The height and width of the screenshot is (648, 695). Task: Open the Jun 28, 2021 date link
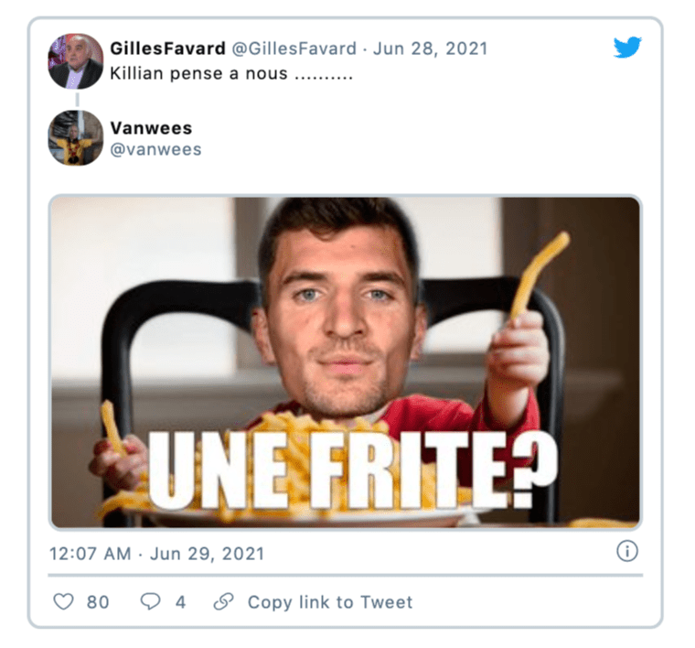click(430, 49)
